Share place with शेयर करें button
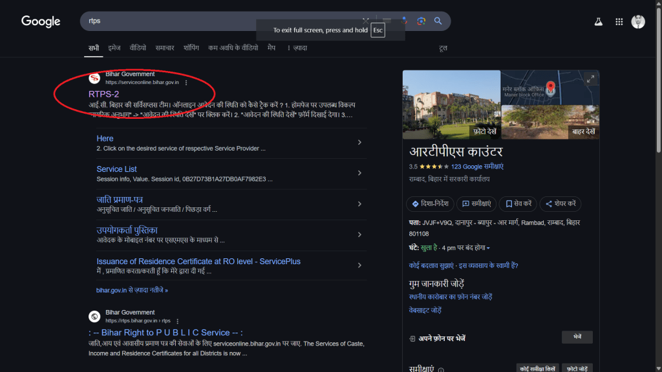The height and width of the screenshot is (372, 662). pos(561,203)
